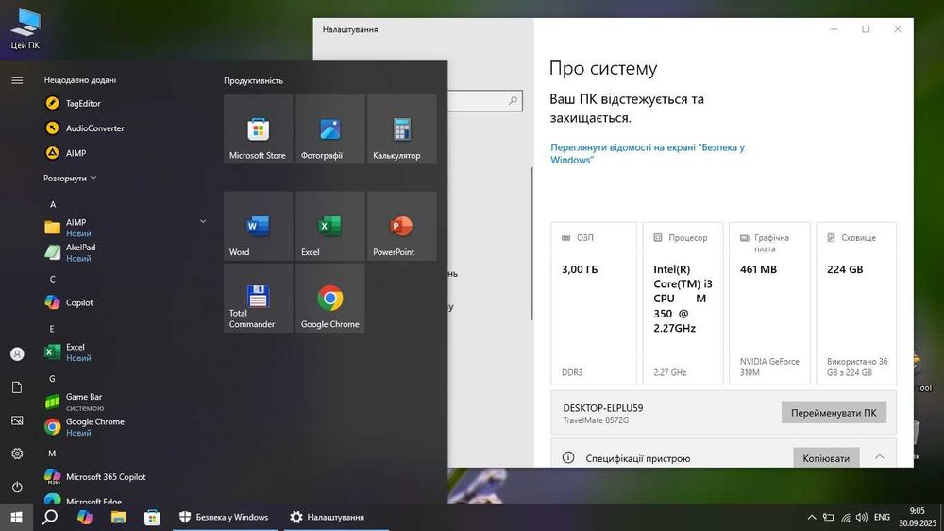
Task: Jump to letter A section header
Action: click(x=53, y=204)
